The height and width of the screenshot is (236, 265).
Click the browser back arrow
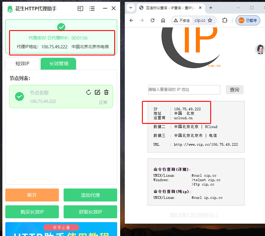point(131,20)
